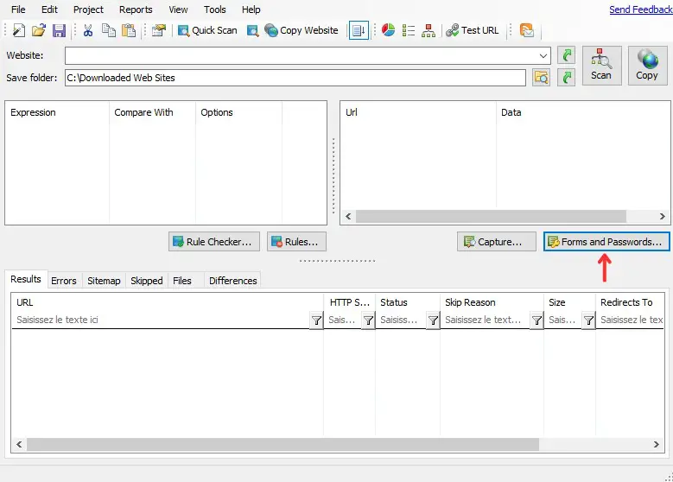Screen dimensions: 673x482
Task: Click the Send Feedback link
Action: click(641, 10)
